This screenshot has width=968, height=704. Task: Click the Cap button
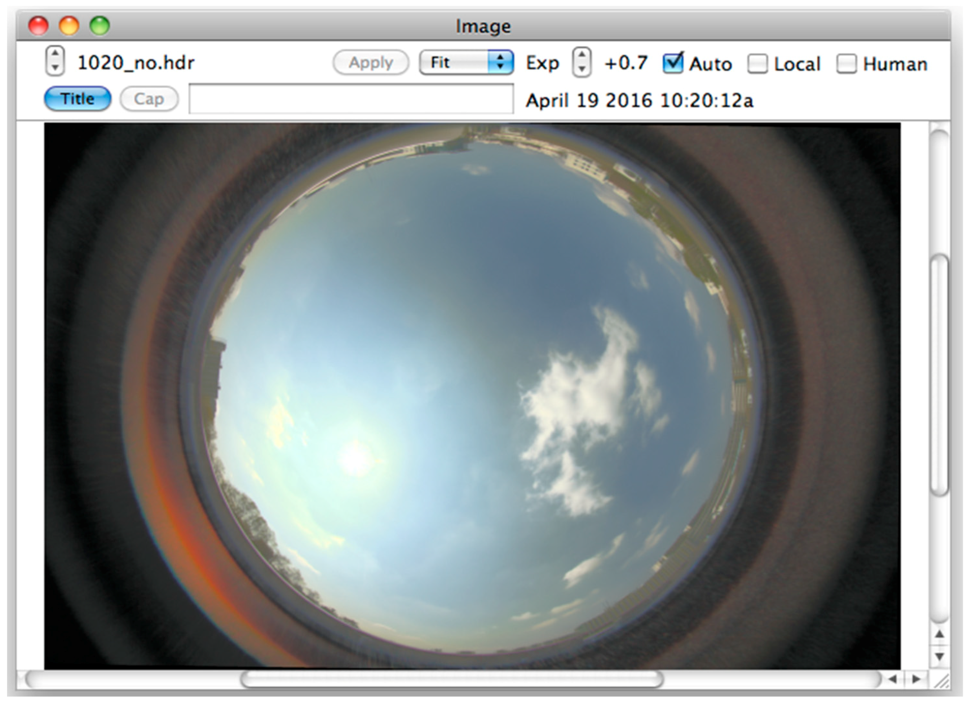149,99
